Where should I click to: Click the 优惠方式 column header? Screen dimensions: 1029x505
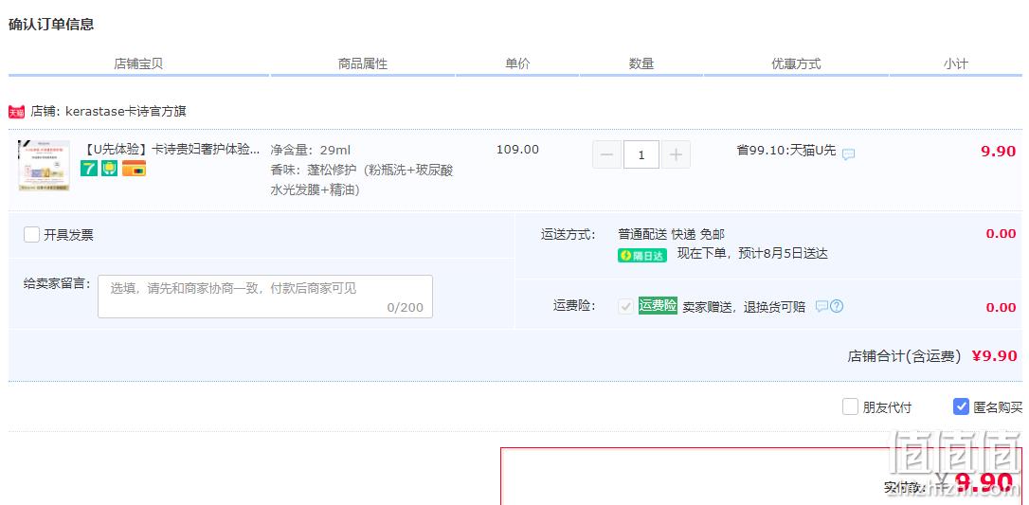[796, 63]
